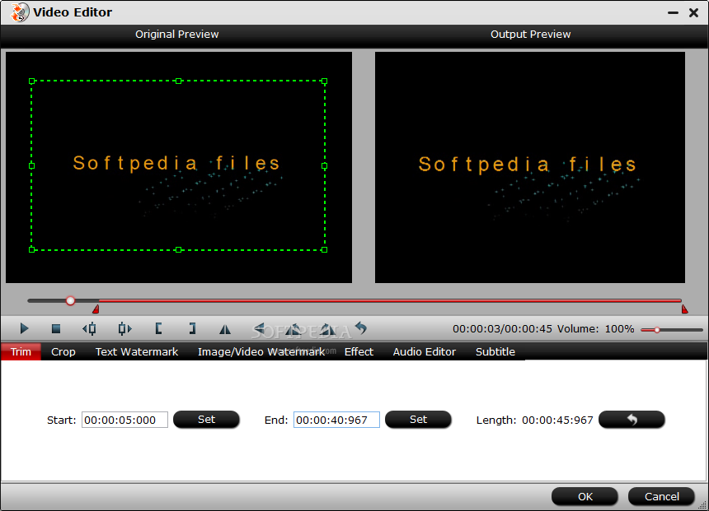Viewport: 709px width, 511px height.
Task: Open the Crop tab
Action: pyautogui.click(x=63, y=351)
